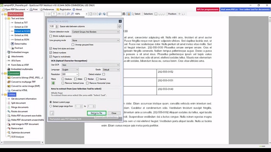Click the Detect tables icon
Image resolution: width=271 pixels, height=152 pixels.
[12, 44]
